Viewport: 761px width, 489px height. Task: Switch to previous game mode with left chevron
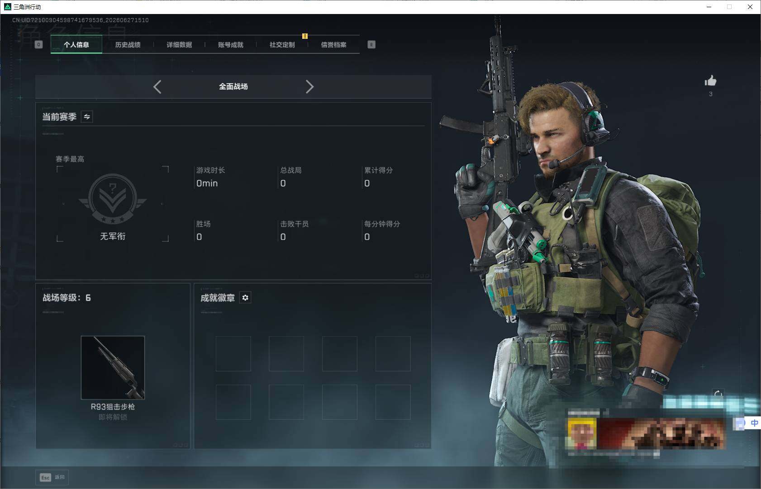[x=157, y=87]
